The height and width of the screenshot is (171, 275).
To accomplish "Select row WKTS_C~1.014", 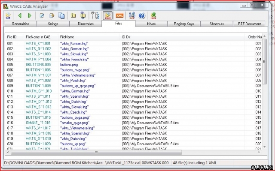I will tap(134, 112).
